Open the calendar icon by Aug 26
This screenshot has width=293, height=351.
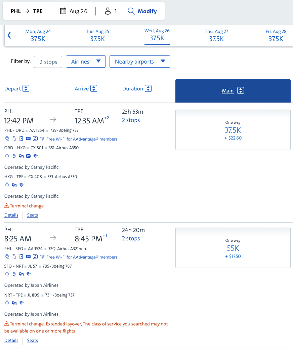tap(63, 11)
